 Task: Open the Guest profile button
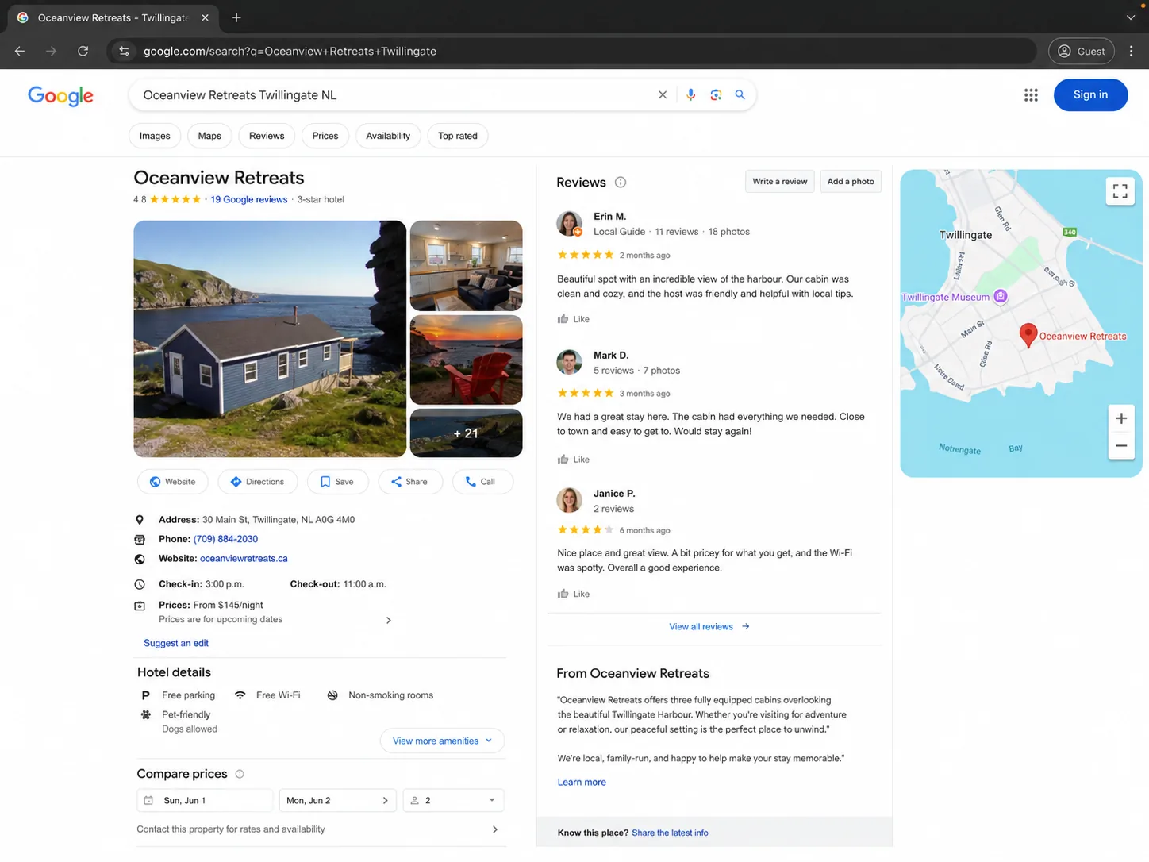click(x=1081, y=51)
